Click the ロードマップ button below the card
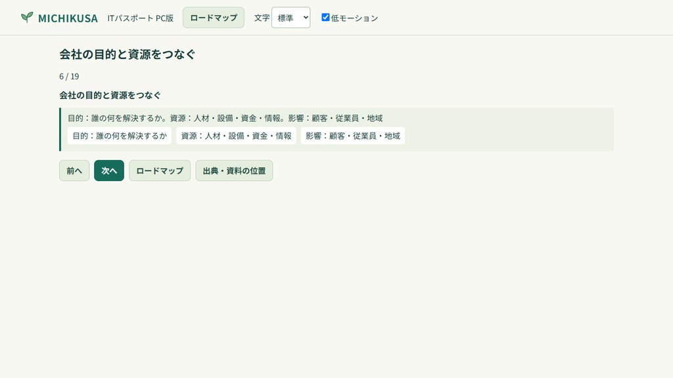673x378 pixels. click(x=160, y=171)
